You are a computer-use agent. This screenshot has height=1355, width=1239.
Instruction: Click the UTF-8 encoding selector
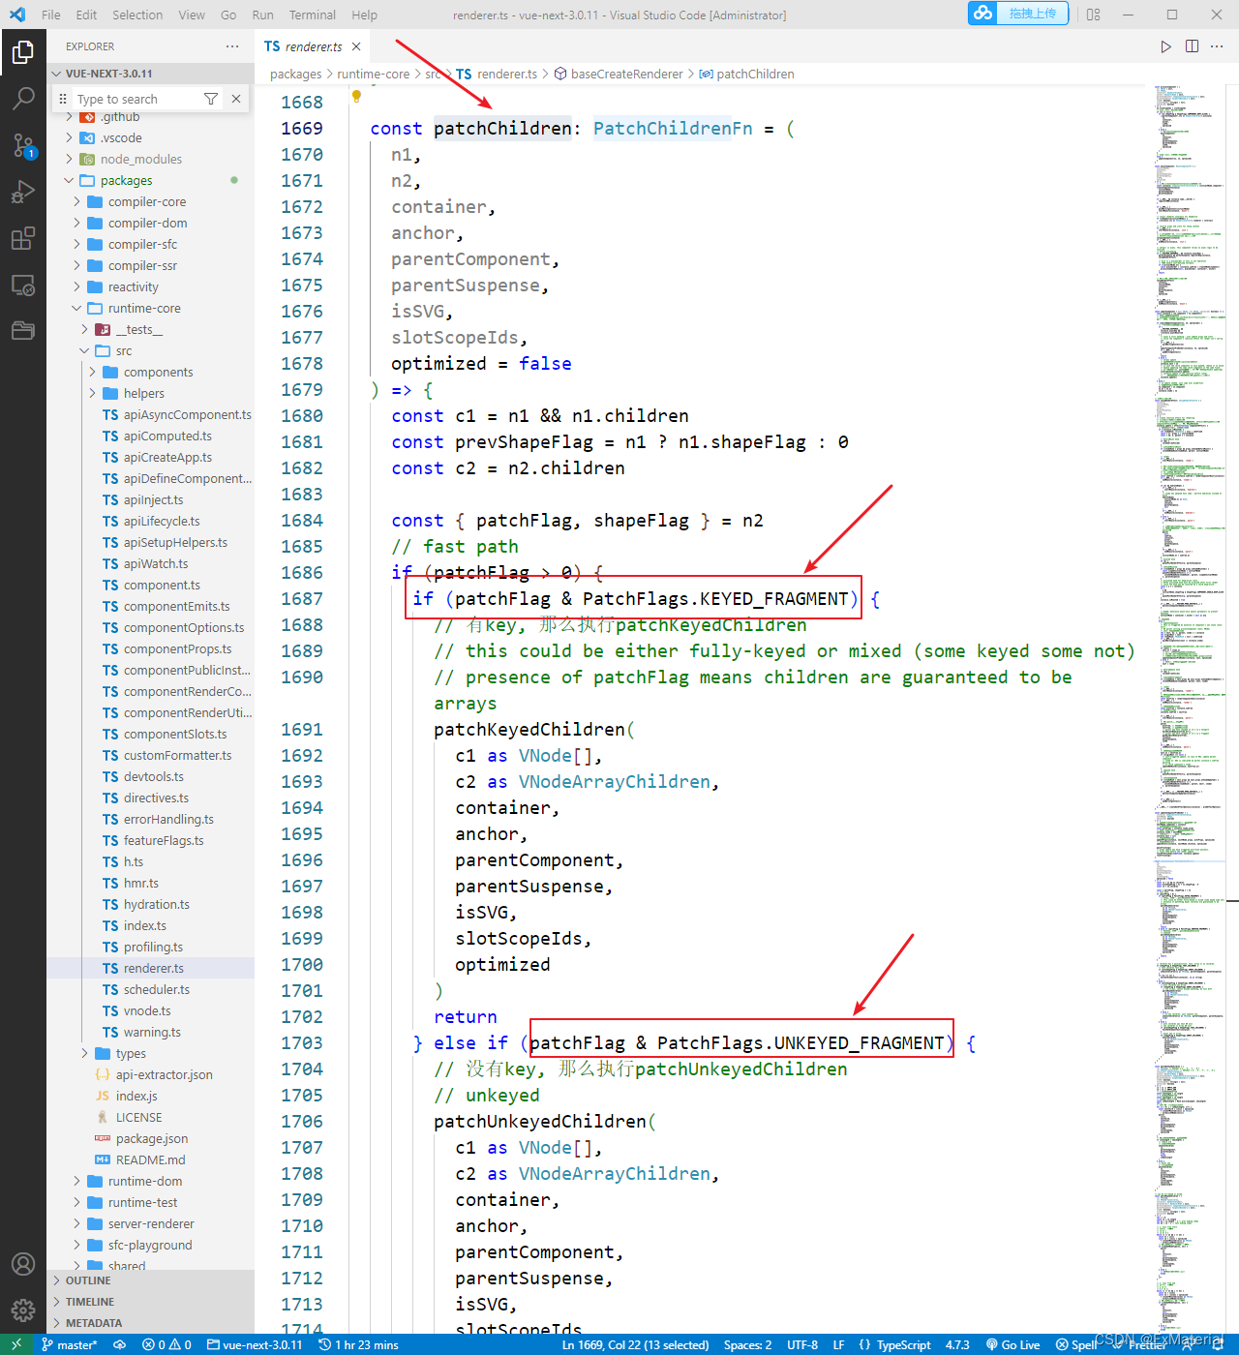pos(802,1344)
